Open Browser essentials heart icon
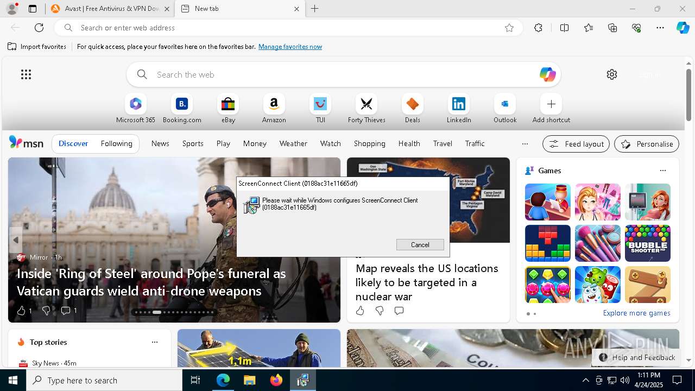This screenshot has width=695, height=391. [x=636, y=28]
